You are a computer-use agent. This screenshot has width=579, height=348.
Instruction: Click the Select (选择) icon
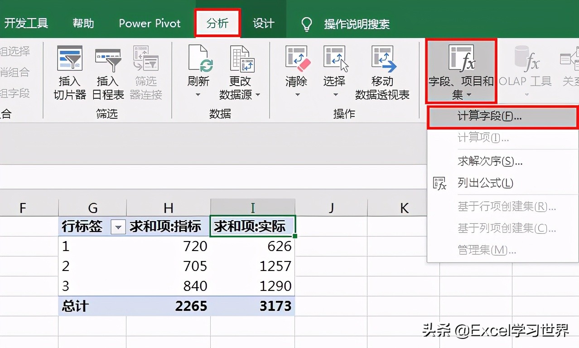(335, 58)
